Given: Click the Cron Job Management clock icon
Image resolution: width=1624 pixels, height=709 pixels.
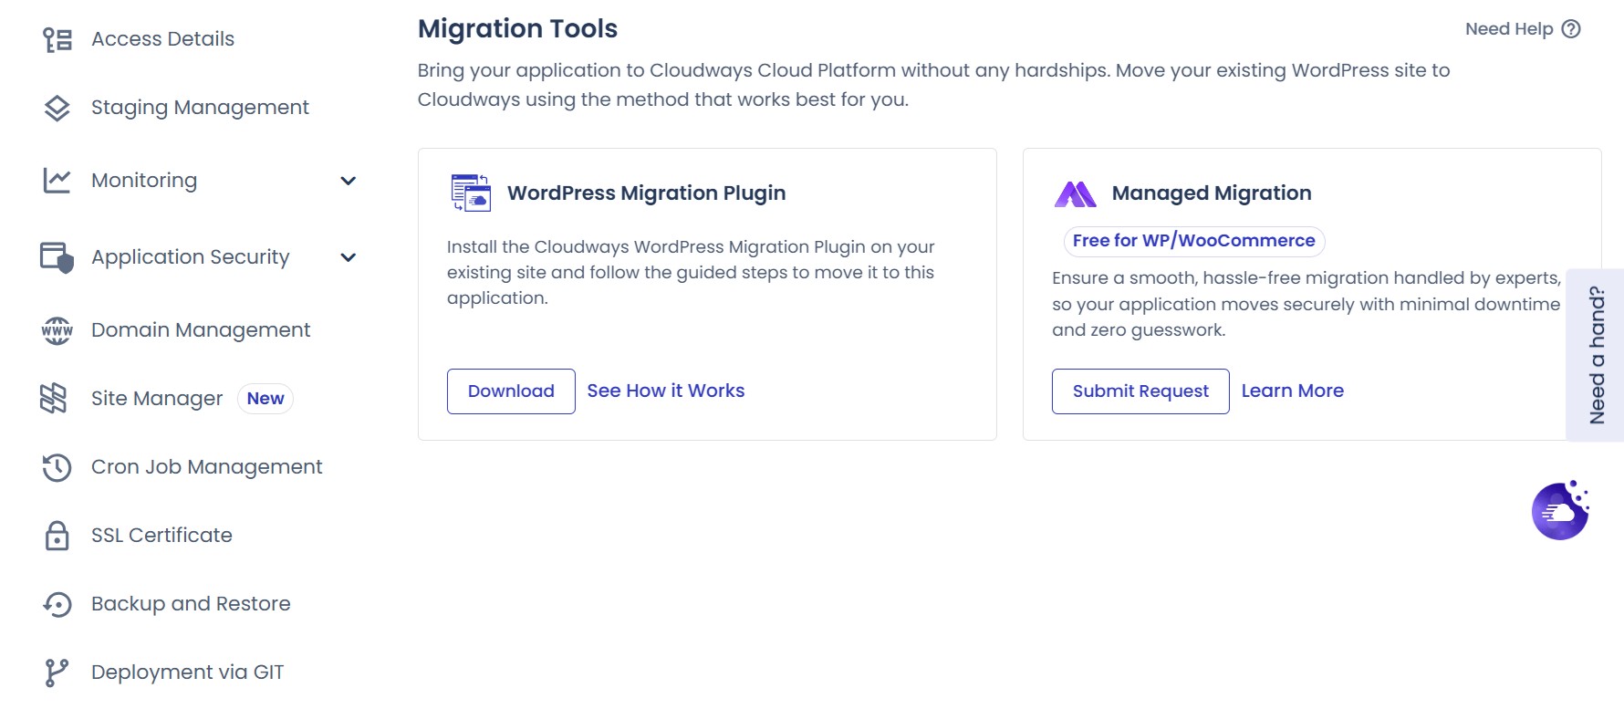Looking at the screenshot, I should pos(57,467).
